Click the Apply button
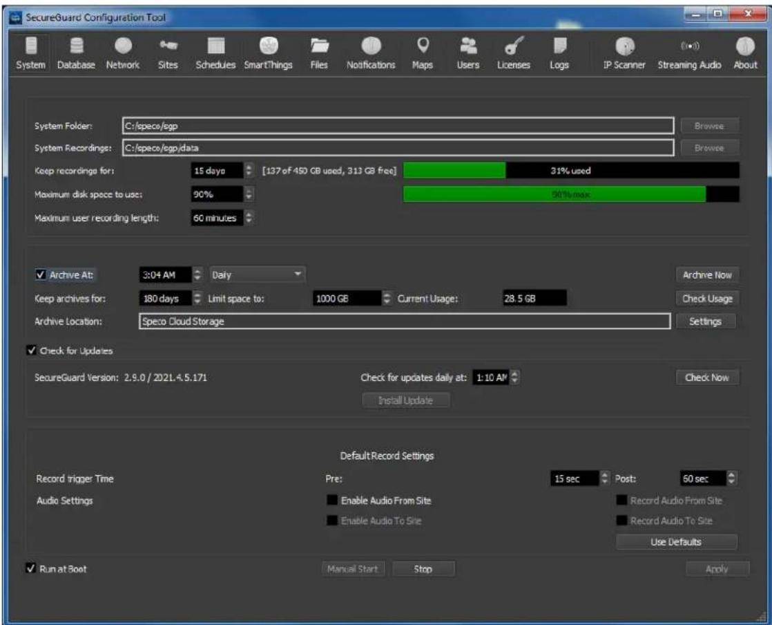The height and width of the screenshot is (625, 772). tap(717, 569)
